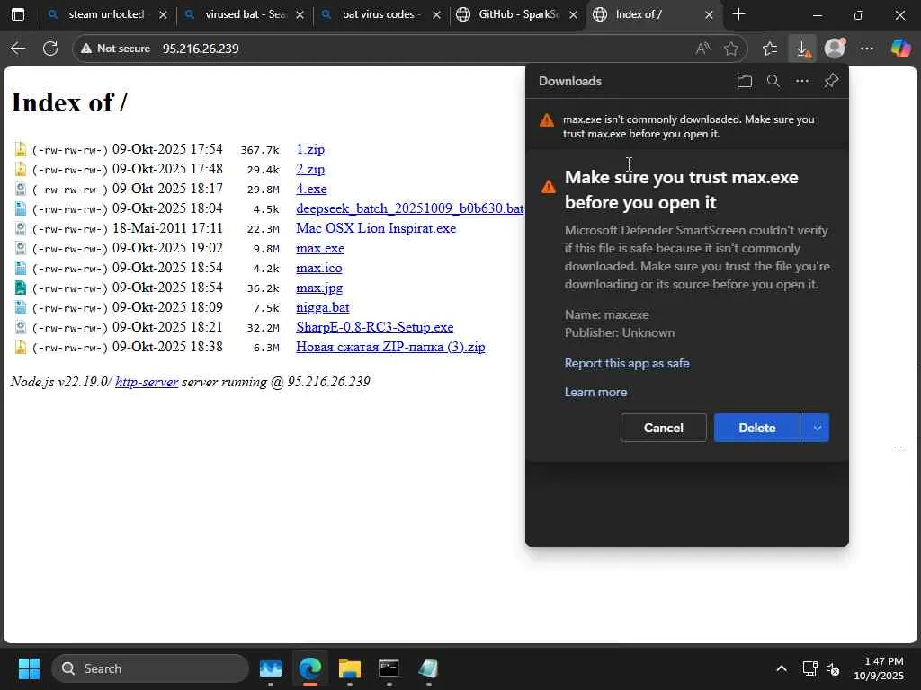Click the max.exe link
Screen dimensions: 921x690
(x=320, y=248)
